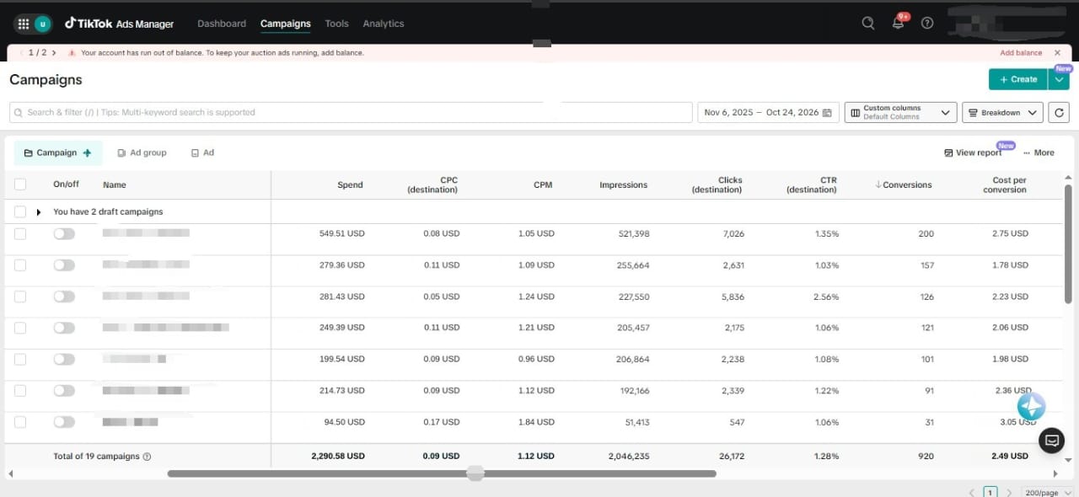Open the Analytics nav item
This screenshot has width=1079, height=497.
(384, 24)
